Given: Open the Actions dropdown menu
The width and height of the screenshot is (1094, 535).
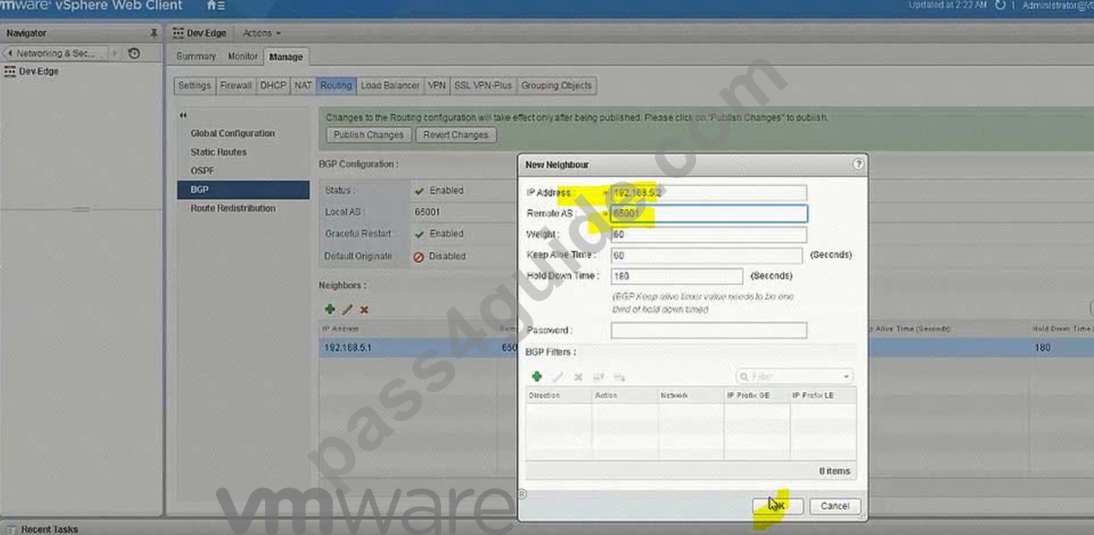Looking at the screenshot, I should [261, 33].
